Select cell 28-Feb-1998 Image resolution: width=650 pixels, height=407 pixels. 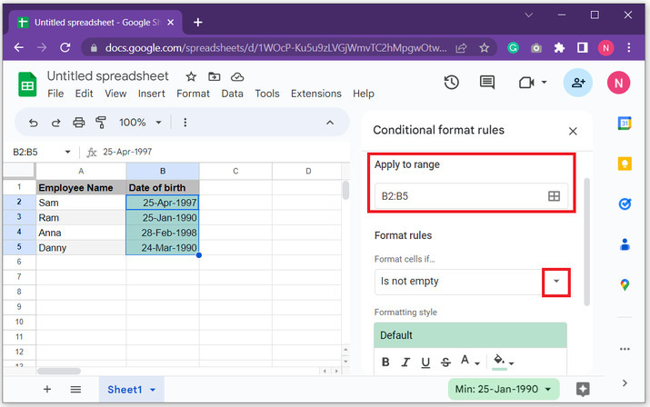click(163, 233)
